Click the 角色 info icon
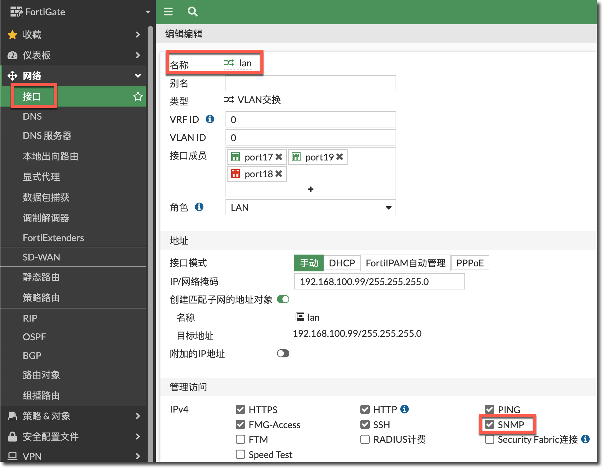Screen dimensions: 603x468 pyautogui.click(x=199, y=207)
